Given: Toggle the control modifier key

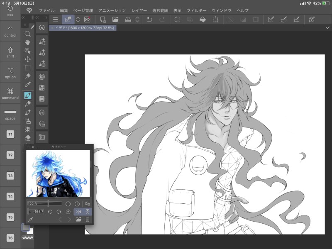Looking at the screenshot, I should [10, 32].
